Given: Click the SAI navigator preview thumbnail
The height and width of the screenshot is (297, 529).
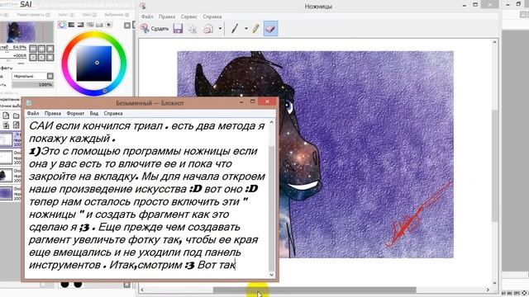Looking at the screenshot, I should (x=27, y=32).
